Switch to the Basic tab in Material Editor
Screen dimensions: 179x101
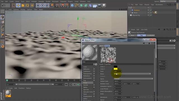[x=101, y=46]
